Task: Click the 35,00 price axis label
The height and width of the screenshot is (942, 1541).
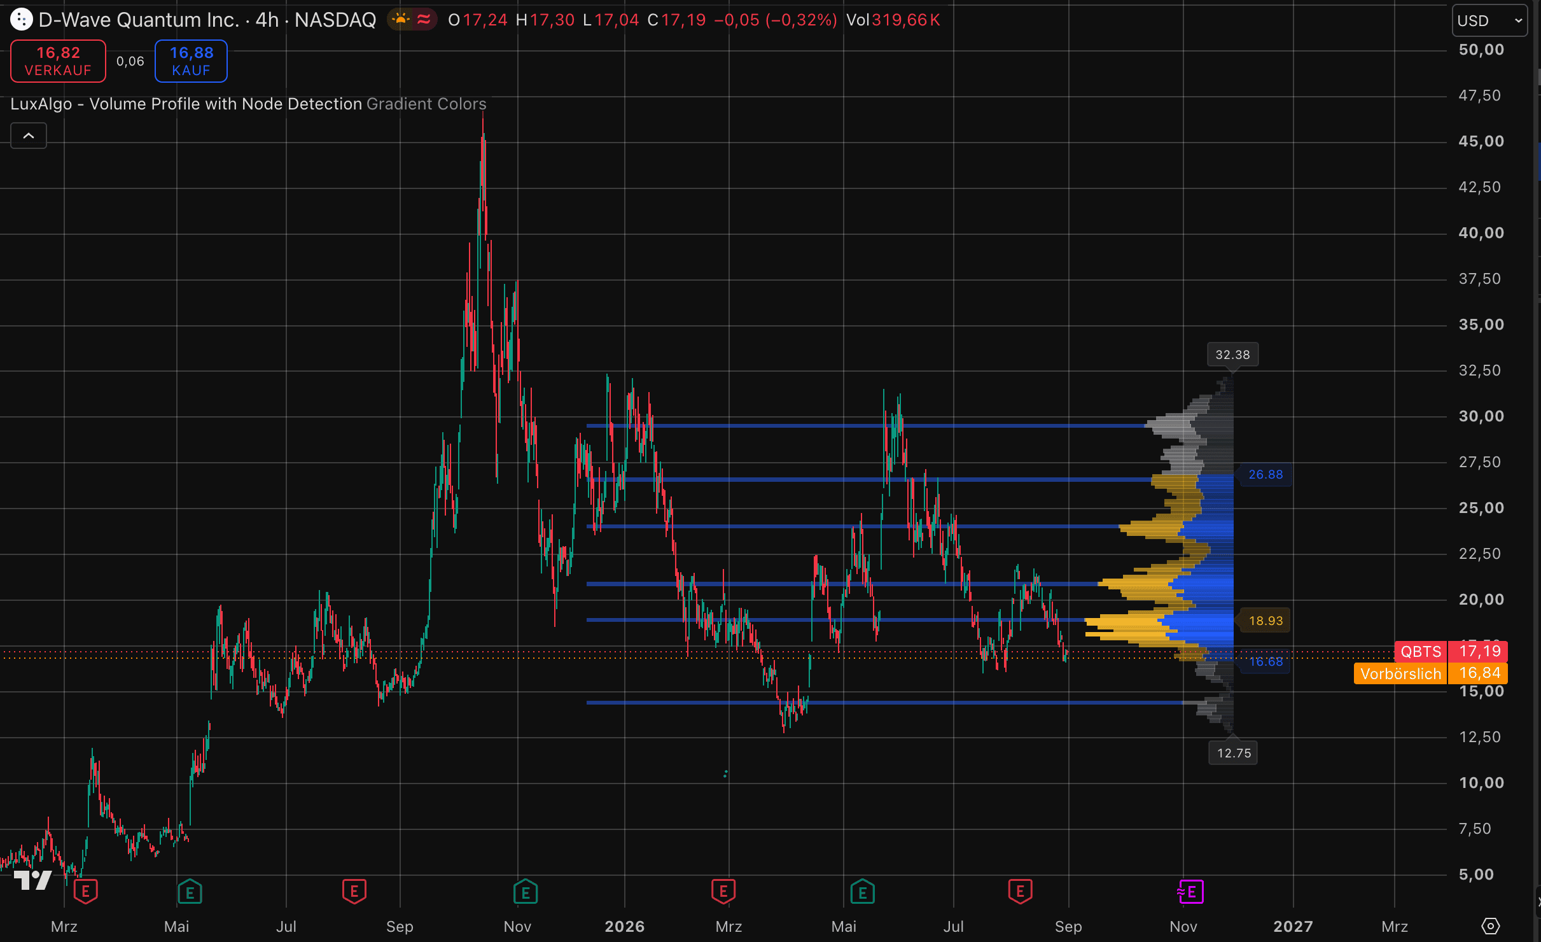Action: [1482, 325]
